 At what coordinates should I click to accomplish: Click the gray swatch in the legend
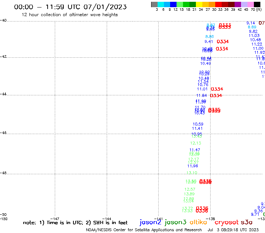(x=154, y=4)
